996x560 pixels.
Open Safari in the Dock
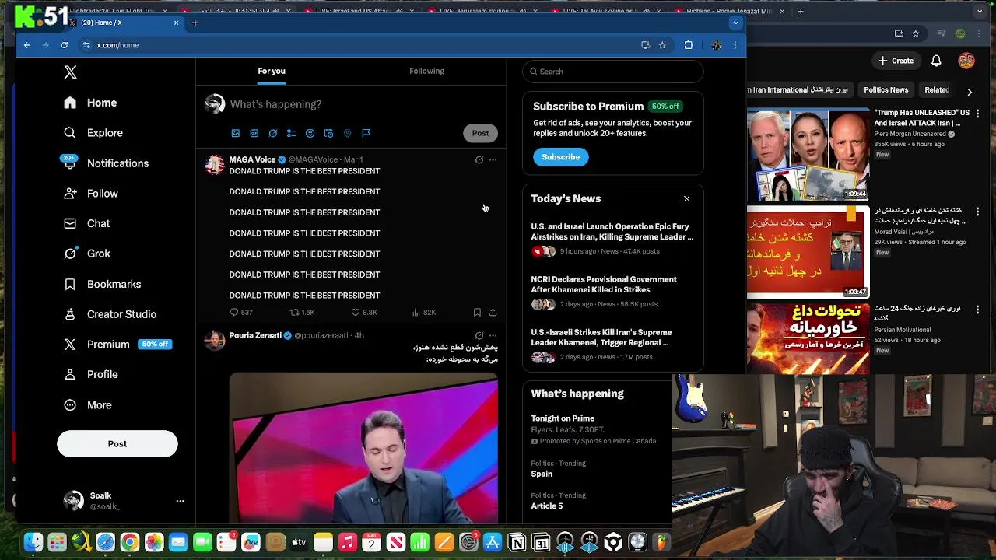point(105,542)
